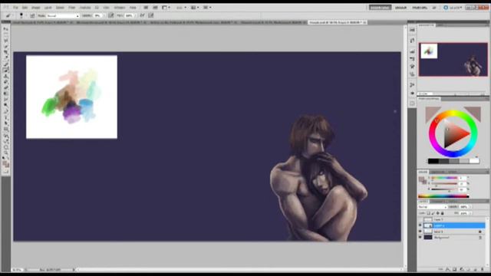Viewport: 491px width, 276px height.
Task: Open the layer Fill slider arrow
Action: (x=470, y=213)
